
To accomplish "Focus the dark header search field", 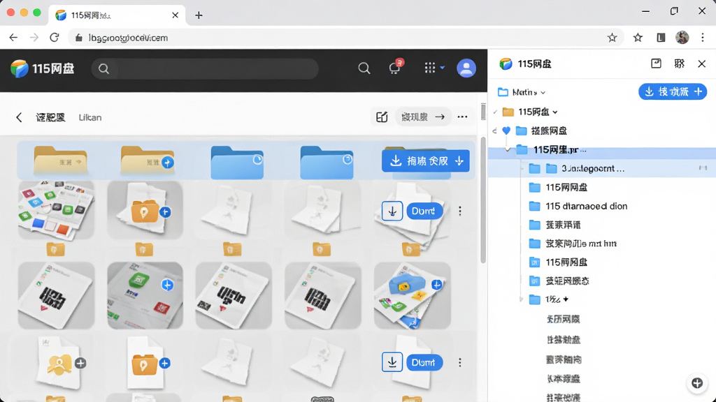I will (x=205, y=69).
